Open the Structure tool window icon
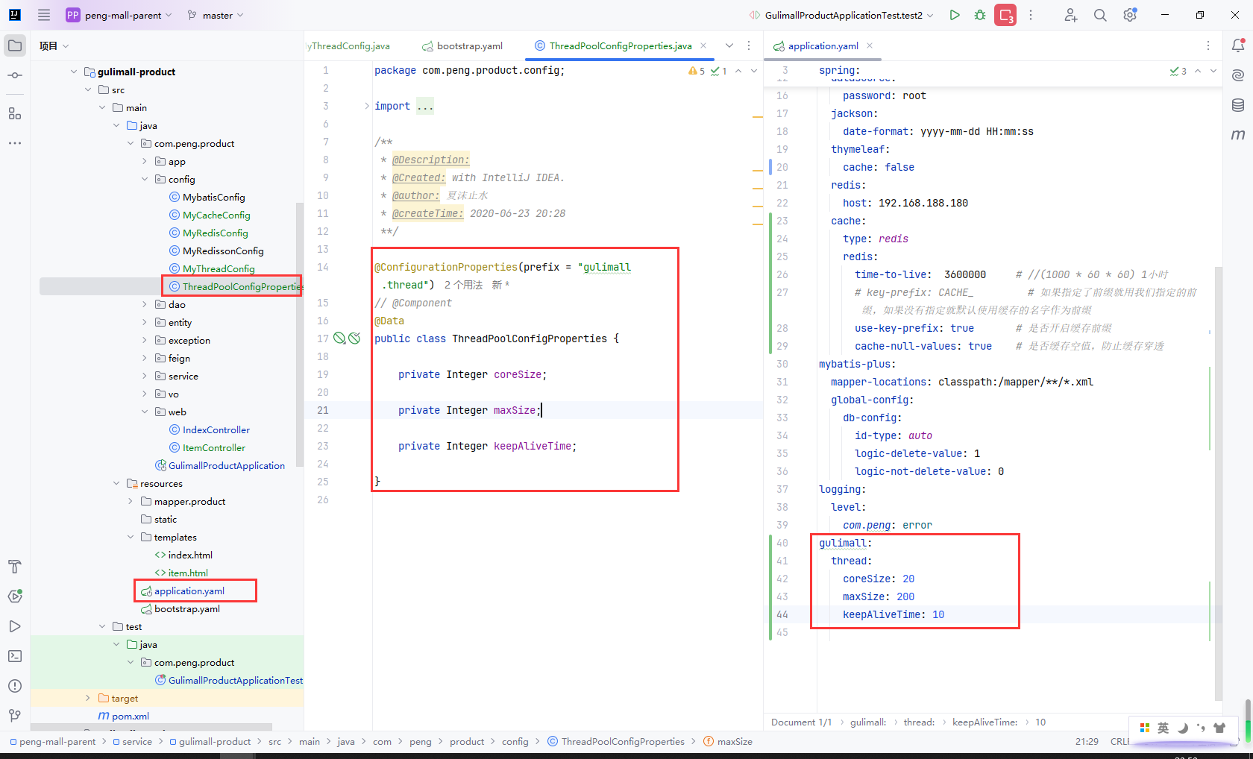The height and width of the screenshot is (759, 1253). tap(15, 113)
